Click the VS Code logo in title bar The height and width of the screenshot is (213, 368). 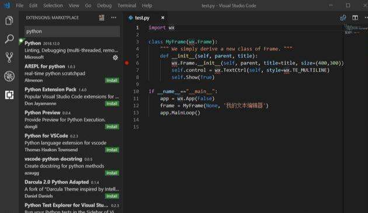tap(7, 5)
